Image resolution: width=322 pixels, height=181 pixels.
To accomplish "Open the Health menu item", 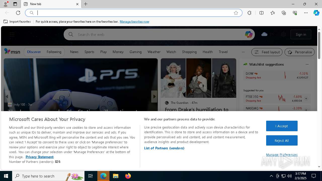I will (x=208, y=52).
